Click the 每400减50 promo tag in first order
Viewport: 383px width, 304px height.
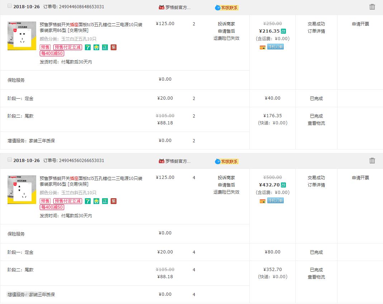click(x=52, y=53)
